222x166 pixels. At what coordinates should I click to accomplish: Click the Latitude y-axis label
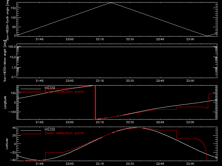pyautogui.click(x=7, y=144)
